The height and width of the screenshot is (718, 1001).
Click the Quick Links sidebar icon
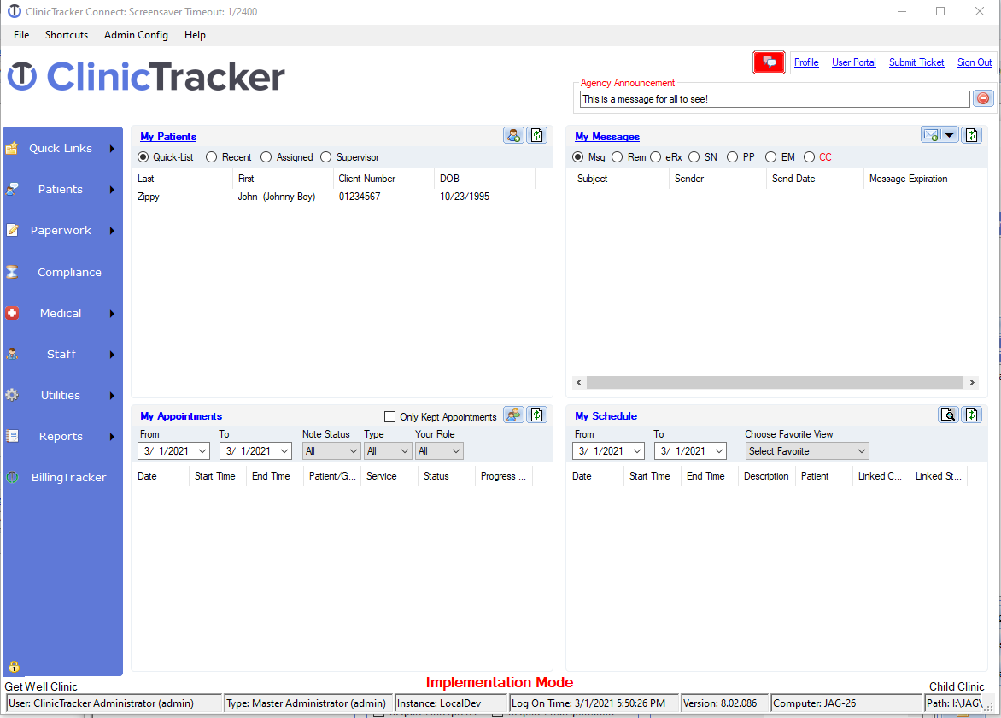pos(11,148)
